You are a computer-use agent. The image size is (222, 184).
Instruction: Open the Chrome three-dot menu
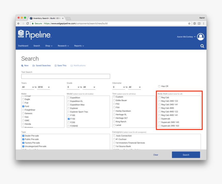coord(204,23)
